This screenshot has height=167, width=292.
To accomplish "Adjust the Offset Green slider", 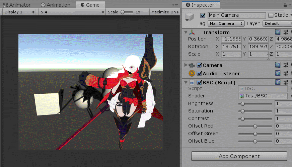I will [255, 134].
